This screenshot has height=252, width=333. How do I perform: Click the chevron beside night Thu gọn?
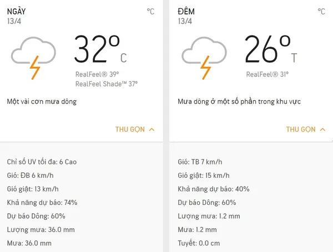[x=323, y=130]
